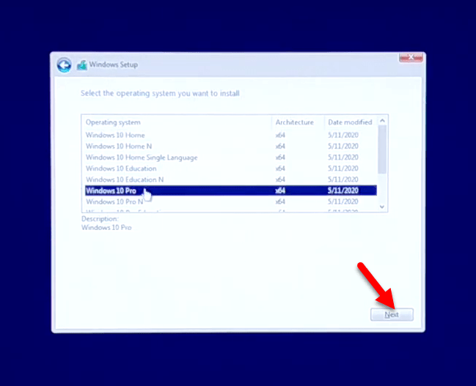This screenshot has height=386, width=476.
Task: Click the Next button
Action: pos(392,314)
